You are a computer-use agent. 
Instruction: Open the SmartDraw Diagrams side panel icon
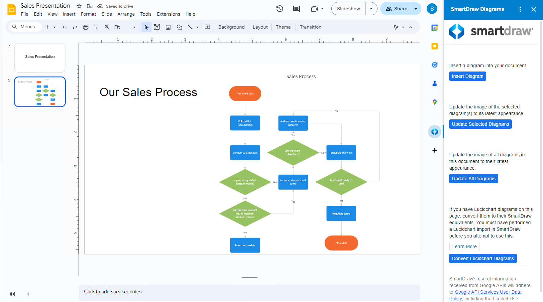(434, 131)
